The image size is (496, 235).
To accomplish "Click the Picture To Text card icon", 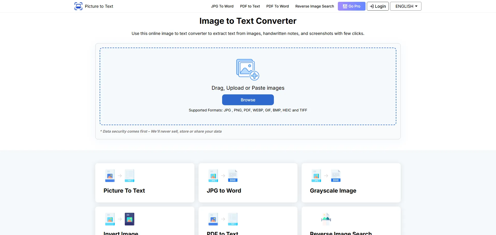I will 120,176.
